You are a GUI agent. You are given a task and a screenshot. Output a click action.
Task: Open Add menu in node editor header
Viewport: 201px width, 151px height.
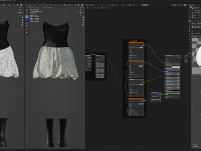tap(106, 5)
